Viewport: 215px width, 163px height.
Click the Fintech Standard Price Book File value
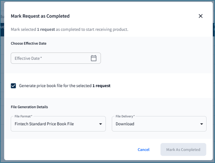tap(44, 124)
